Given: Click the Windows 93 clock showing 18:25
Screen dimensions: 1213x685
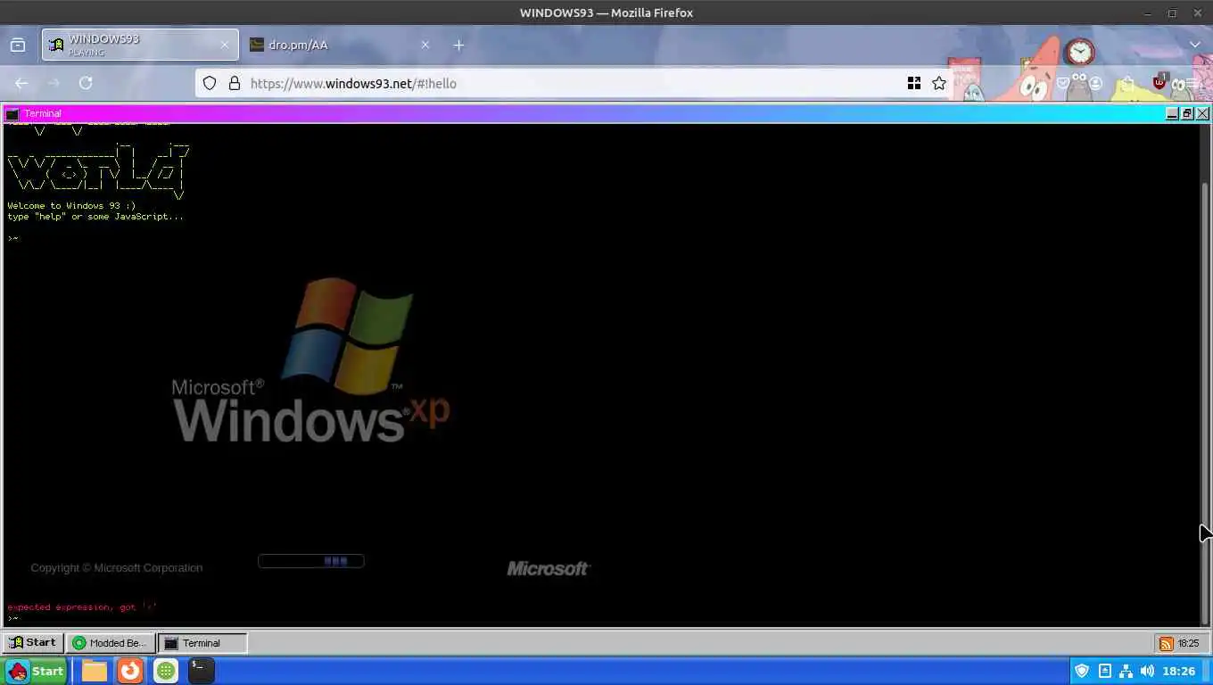Looking at the screenshot, I should (1188, 643).
